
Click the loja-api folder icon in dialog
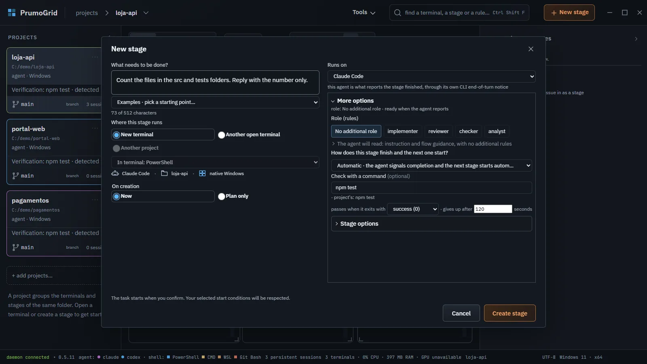pyautogui.click(x=164, y=174)
